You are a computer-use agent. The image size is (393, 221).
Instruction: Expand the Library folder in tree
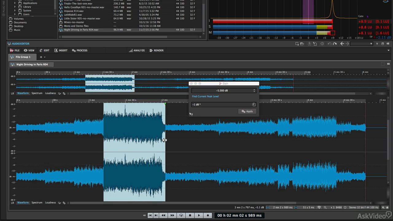click(15, 7)
